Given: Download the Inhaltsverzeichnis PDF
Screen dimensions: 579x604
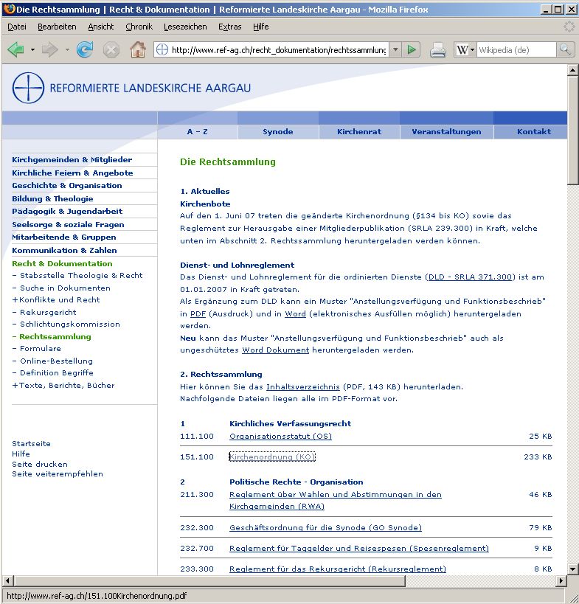Looking at the screenshot, I should (303, 386).
